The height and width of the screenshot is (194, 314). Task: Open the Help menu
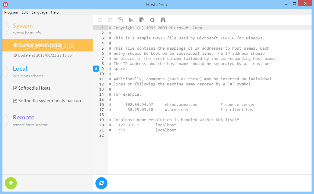click(x=55, y=12)
